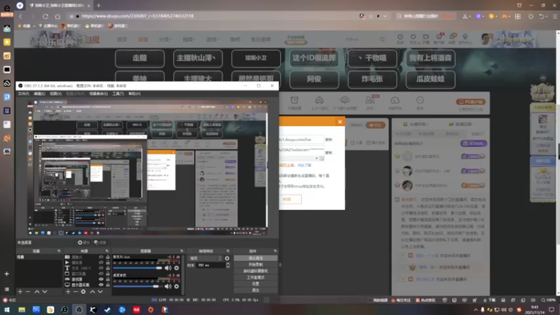Move selected scene up in OBS scenes list
Viewport: 560px width, 315px height.
click(x=37, y=292)
